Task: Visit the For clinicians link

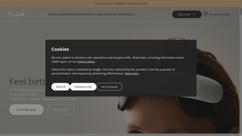Action: (x=217, y=14)
